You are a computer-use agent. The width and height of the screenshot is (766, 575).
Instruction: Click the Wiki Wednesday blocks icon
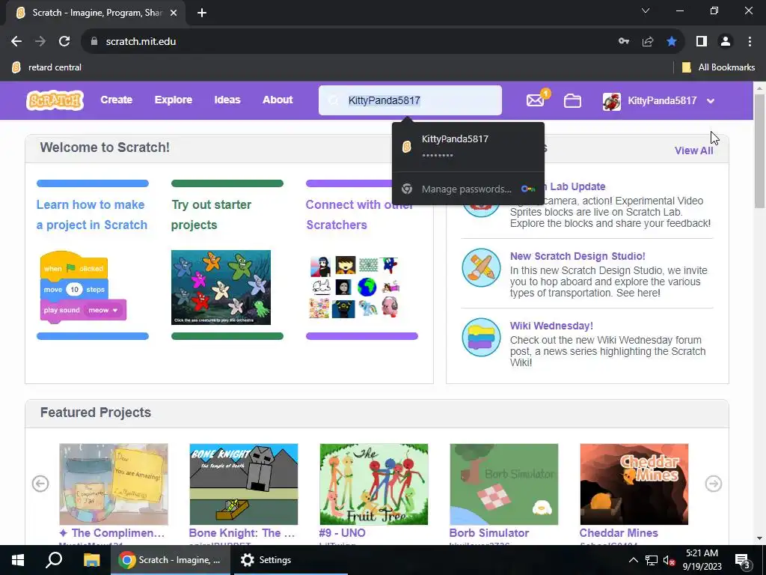pos(481,338)
